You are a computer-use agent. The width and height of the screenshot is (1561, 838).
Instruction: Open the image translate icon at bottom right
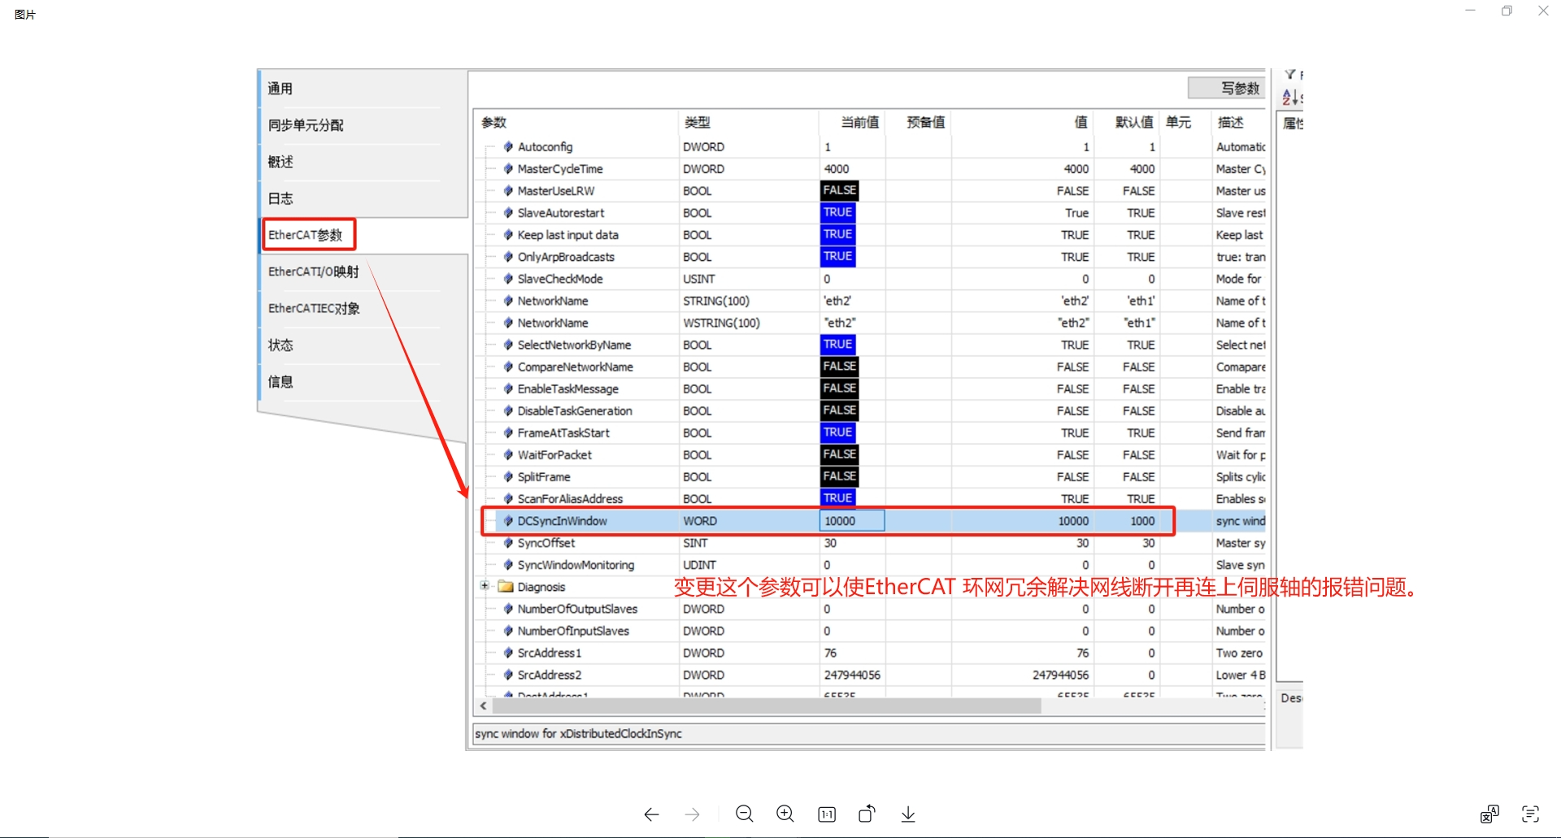tap(1489, 814)
